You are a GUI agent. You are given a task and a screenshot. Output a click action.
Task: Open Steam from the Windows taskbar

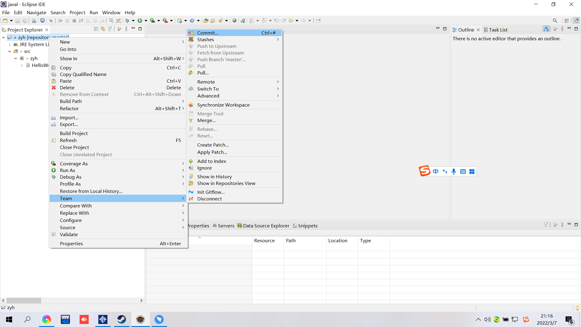(122, 319)
